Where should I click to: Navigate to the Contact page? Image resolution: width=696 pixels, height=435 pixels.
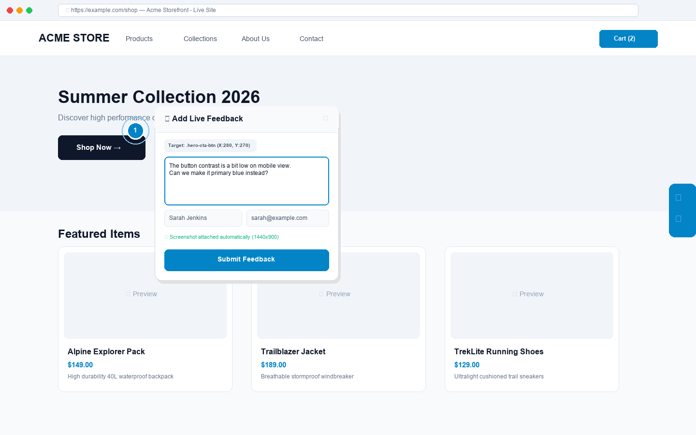click(x=311, y=39)
